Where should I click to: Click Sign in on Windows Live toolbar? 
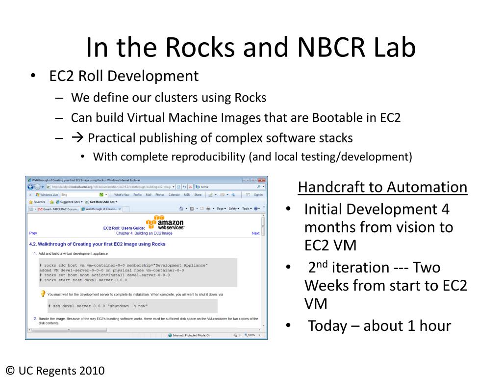click(258, 194)
